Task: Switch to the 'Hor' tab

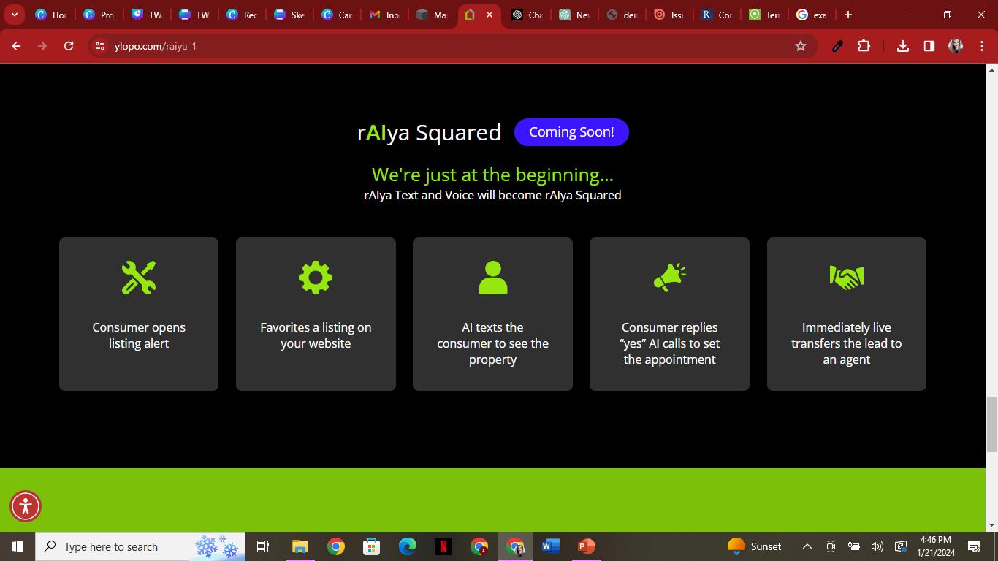Action: pos(51,15)
